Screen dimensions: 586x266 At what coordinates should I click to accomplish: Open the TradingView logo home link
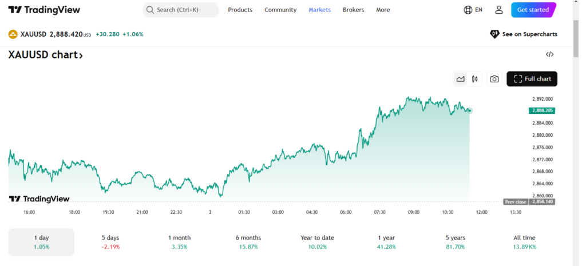(x=44, y=10)
